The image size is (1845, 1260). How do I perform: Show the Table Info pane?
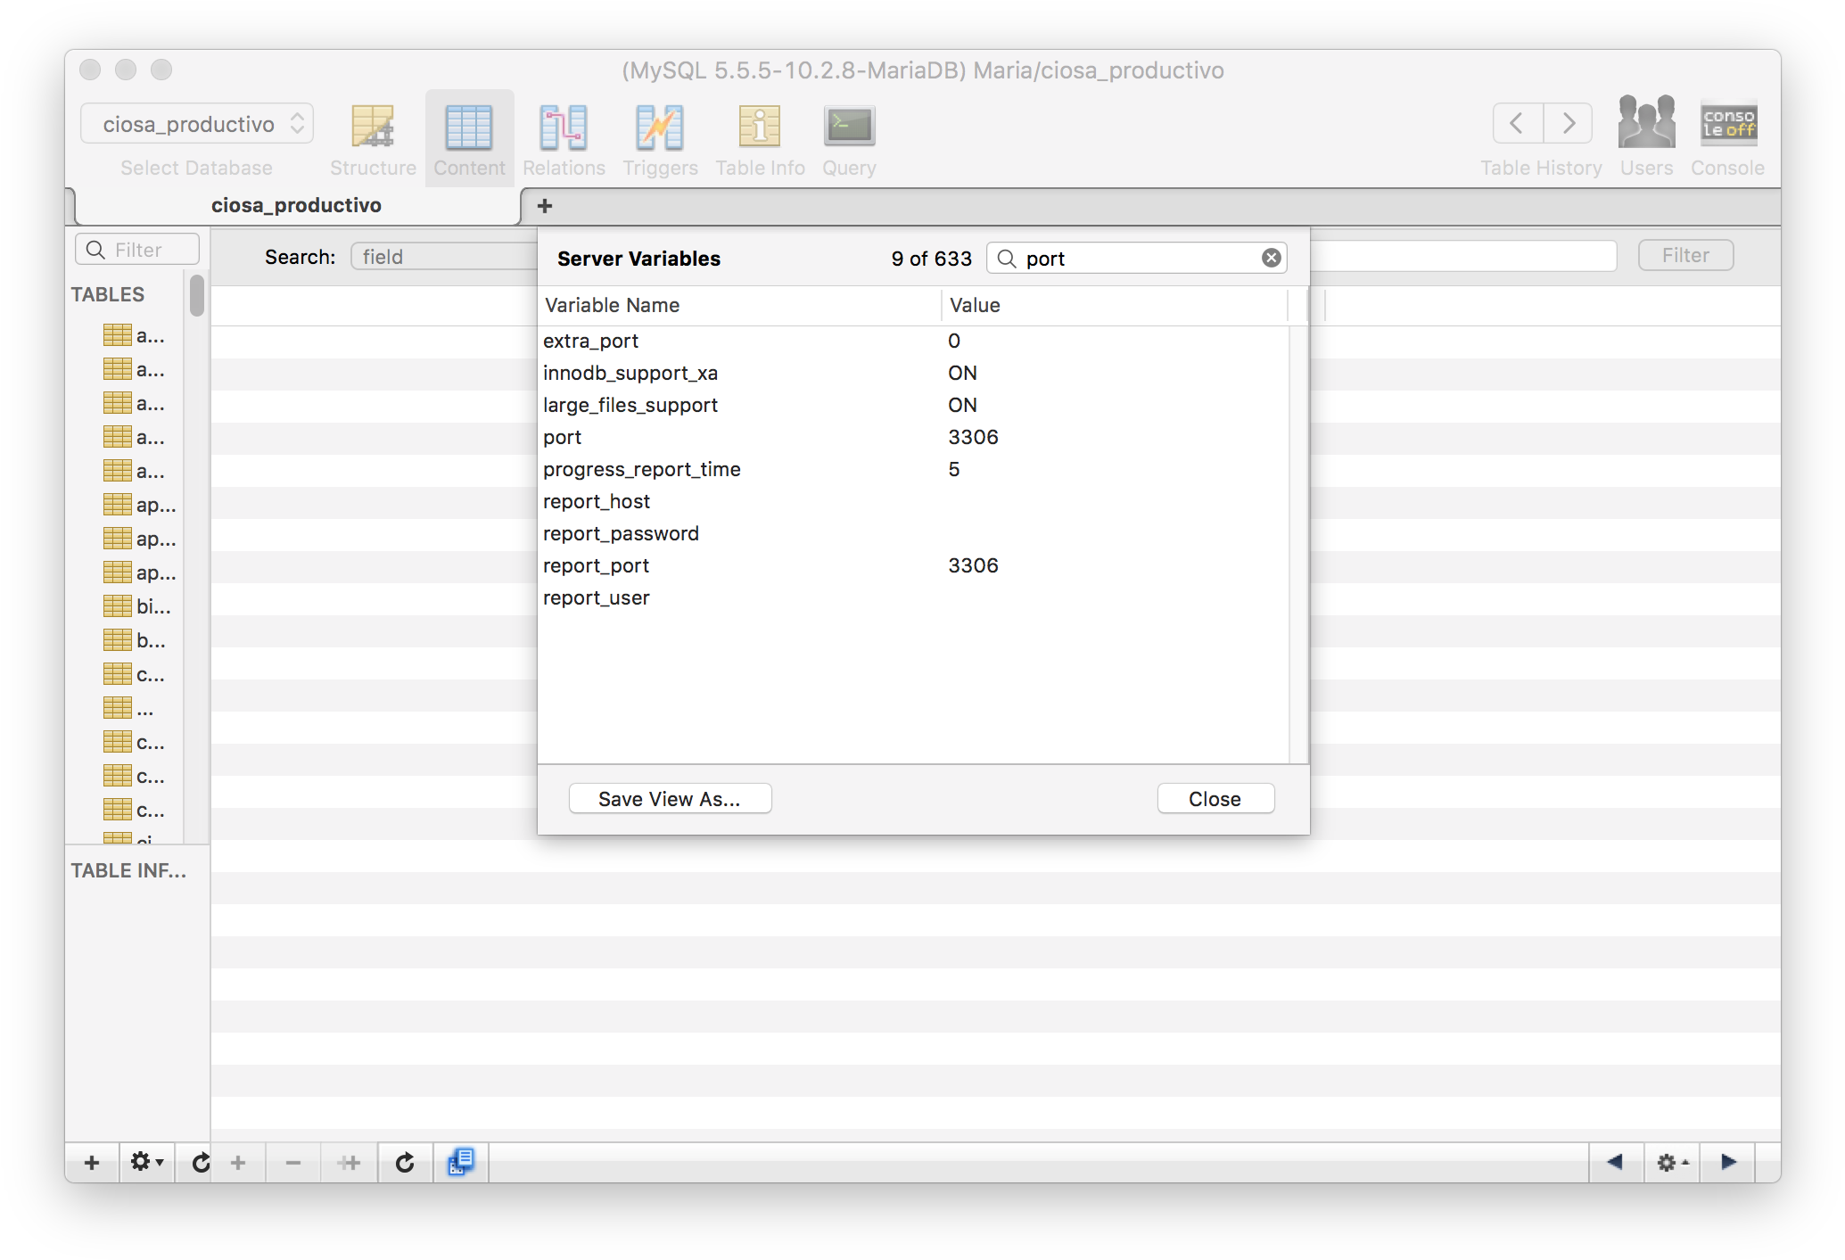(760, 128)
